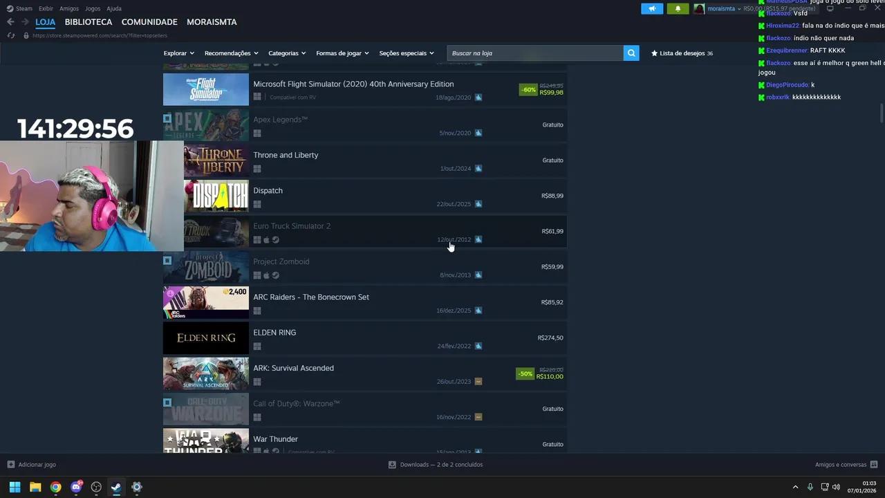Click the in-library marker on Apex Legends
Image resolution: width=885 pixels, height=498 pixels.
(x=167, y=119)
